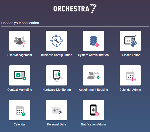150x132 pixels.
Task: Click the Appointment Booking text
Action: [93, 90]
